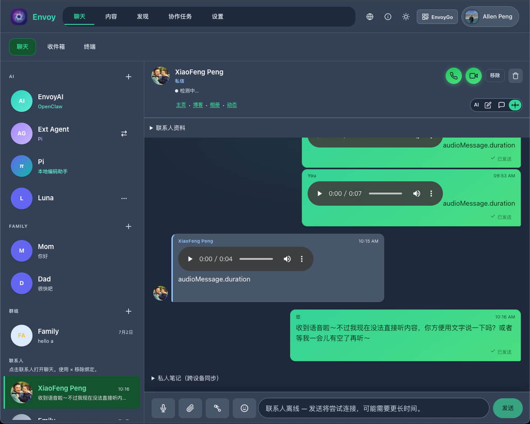Delete conversation with trash icon
This screenshot has height=424, width=530.
516,76
